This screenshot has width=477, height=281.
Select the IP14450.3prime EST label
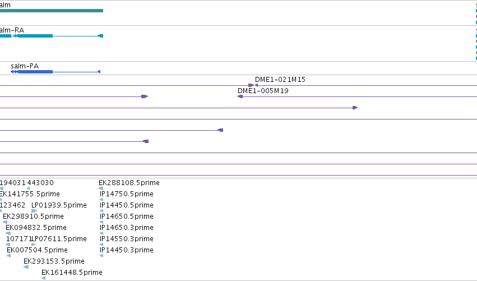coord(127,250)
